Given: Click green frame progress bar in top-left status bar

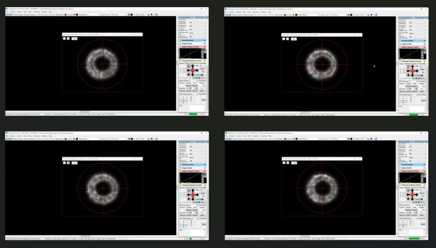Looking at the screenshot, I should [193, 114].
